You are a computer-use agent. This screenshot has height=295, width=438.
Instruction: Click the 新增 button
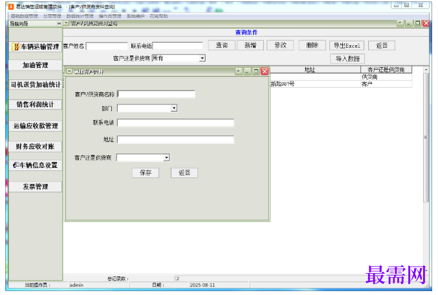(x=250, y=45)
